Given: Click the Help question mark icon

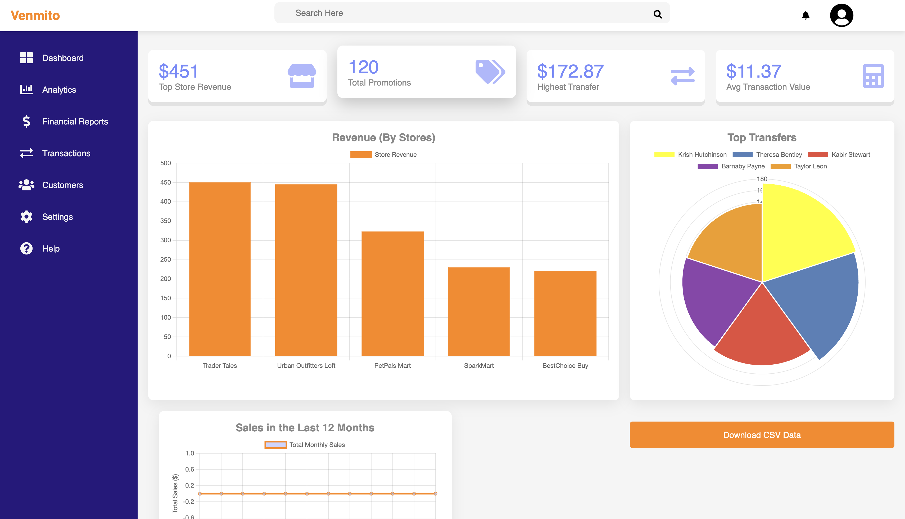Looking at the screenshot, I should click(x=26, y=248).
